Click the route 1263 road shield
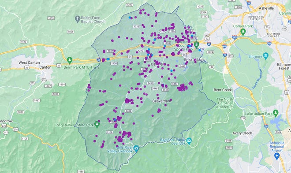The height and width of the screenshot is (173, 291). (x=205, y=16)
